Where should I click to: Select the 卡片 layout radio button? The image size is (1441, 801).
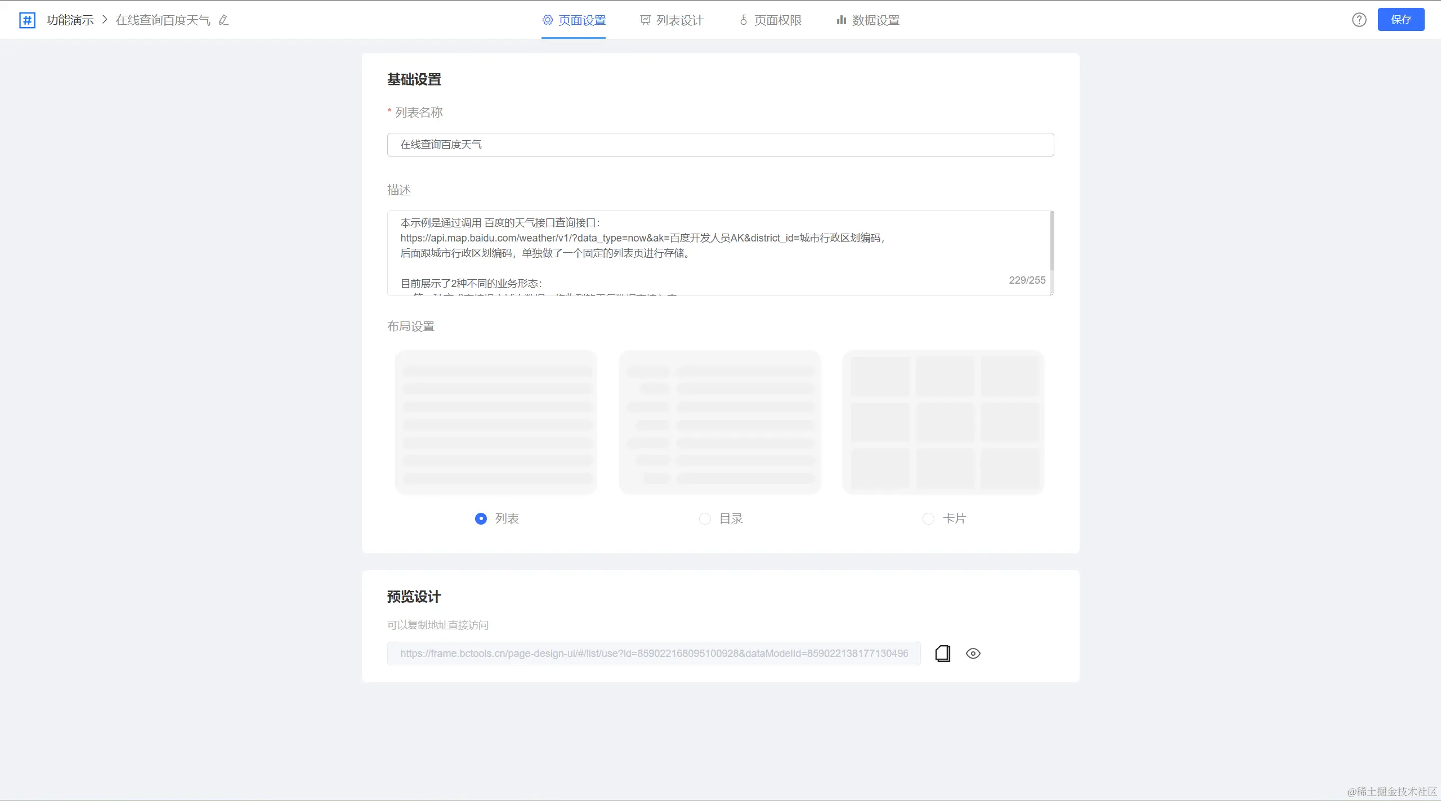pos(928,518)
